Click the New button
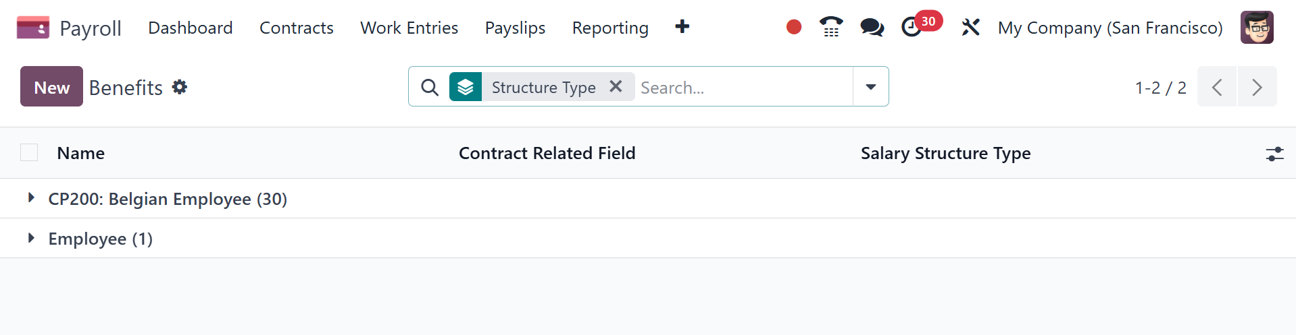Viewport: 1296px width, 335px height. (x=51, y=87)
